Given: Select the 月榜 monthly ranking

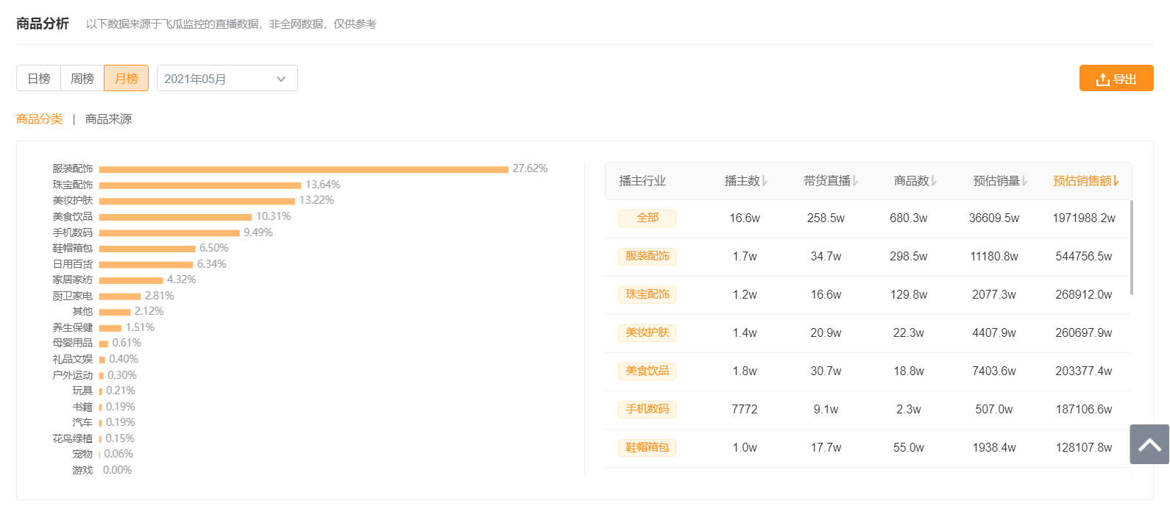Looking at the screenshot, I should [127, 79].
